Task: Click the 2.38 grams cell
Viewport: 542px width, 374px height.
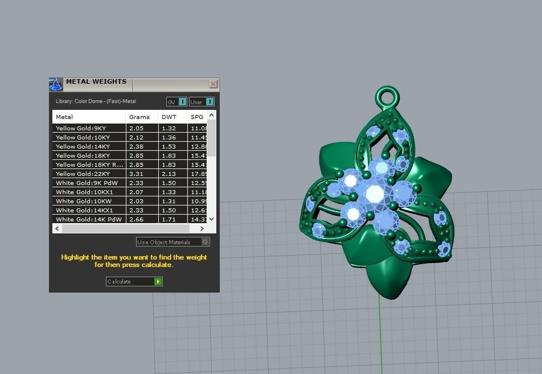Action: pyautogui.click(x=142, y=146)
